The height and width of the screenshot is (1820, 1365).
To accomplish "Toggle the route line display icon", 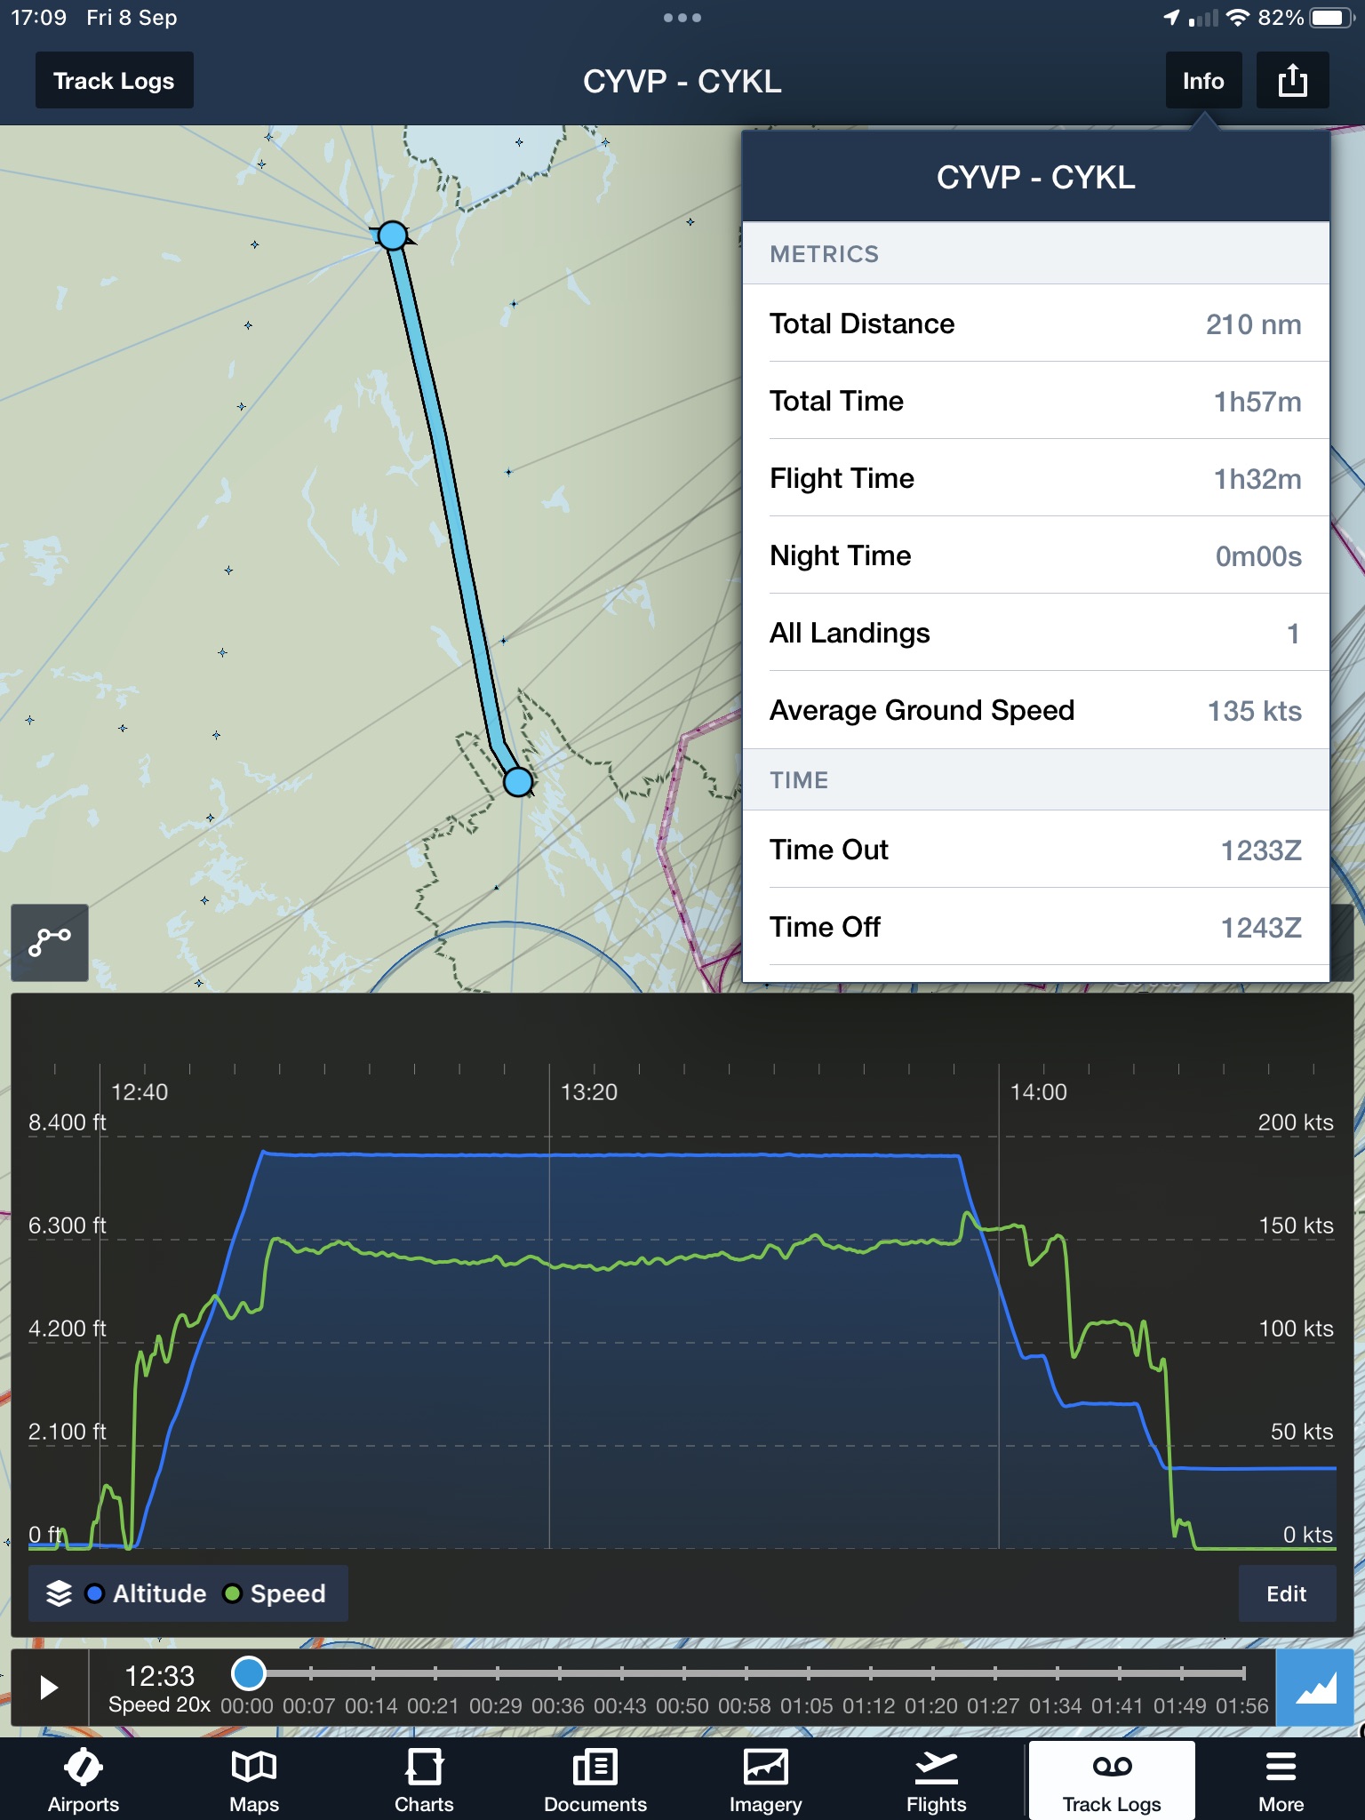I will click(50, 942).
